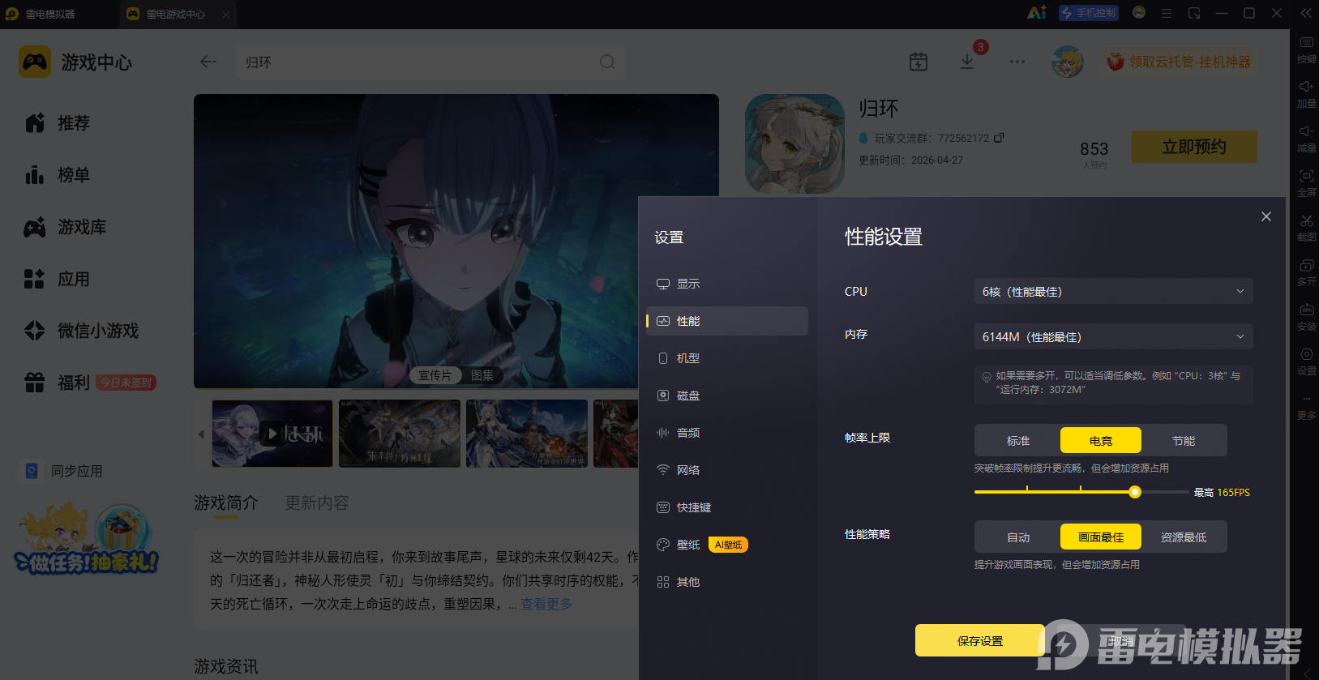This screenshot has height=680, width=1319.
Task: Set performance strategy to 资源最低
Action: pyautogui.click(x=1184, y=537)
